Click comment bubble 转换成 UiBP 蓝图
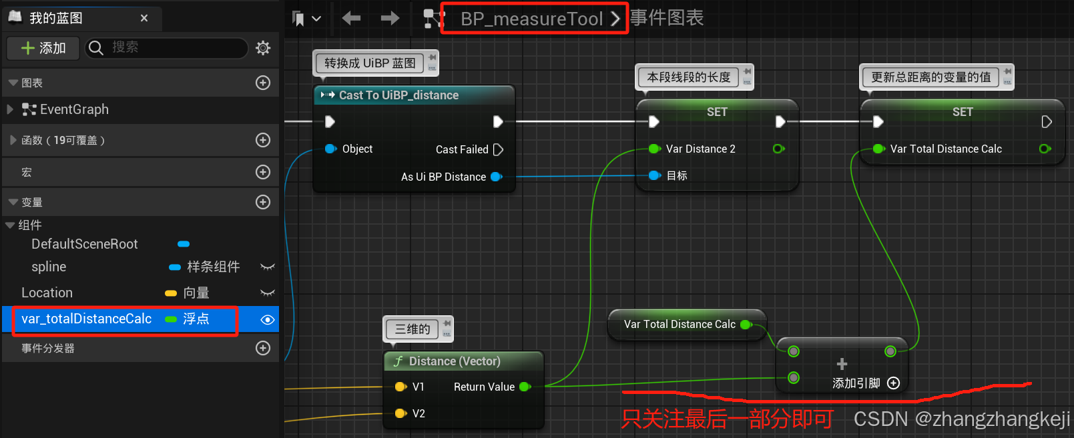Screen dimensions: 1074x438 click(x=370, y=63)
